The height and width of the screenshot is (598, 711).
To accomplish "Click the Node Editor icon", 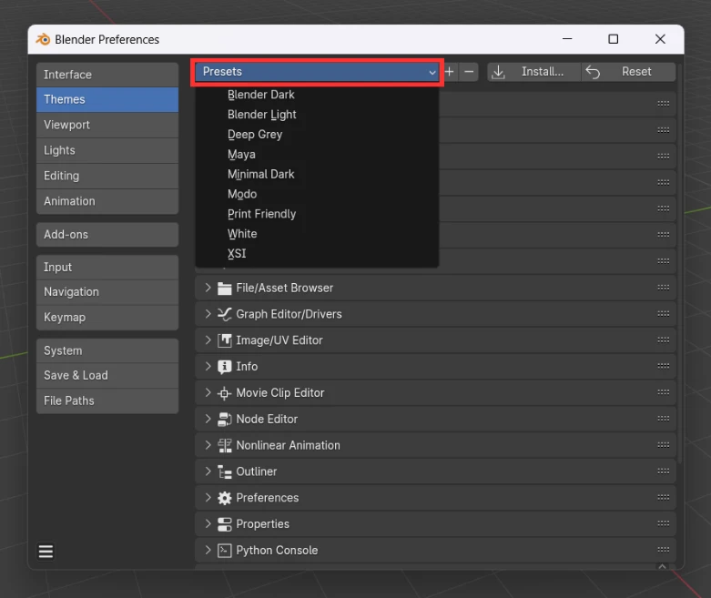I will [x=225, y=420].
